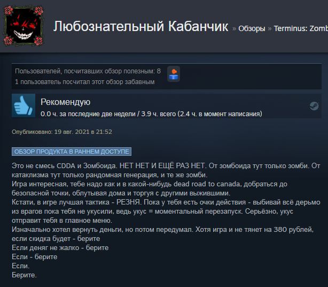The width and height of the screenshot is (328, 287).
Task: Click the playtime hours summary line
Action: click(x=151, y=114)
